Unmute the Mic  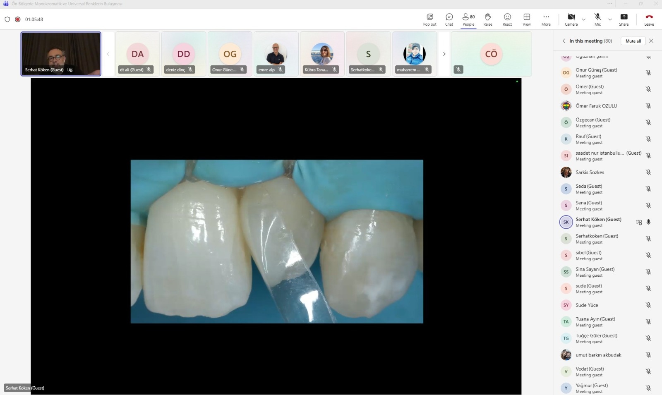coord(597,19)
